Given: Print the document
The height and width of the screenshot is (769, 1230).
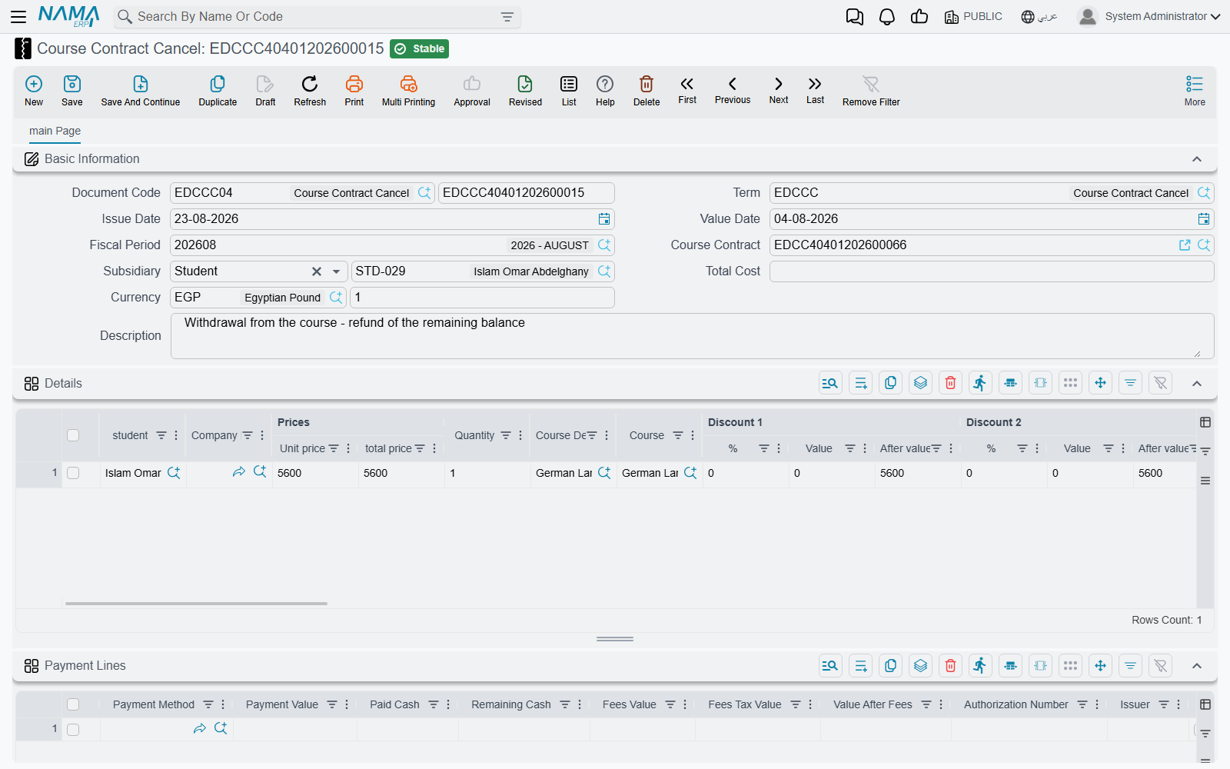Looking at the screenshot, I should (x=354, y=90).
